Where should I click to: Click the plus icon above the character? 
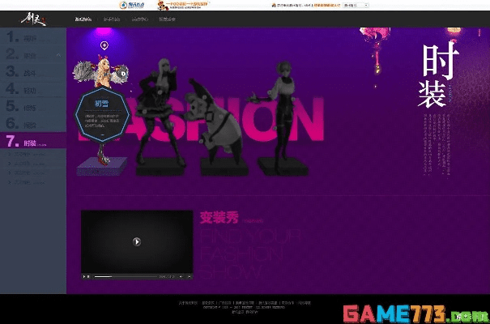104,45
